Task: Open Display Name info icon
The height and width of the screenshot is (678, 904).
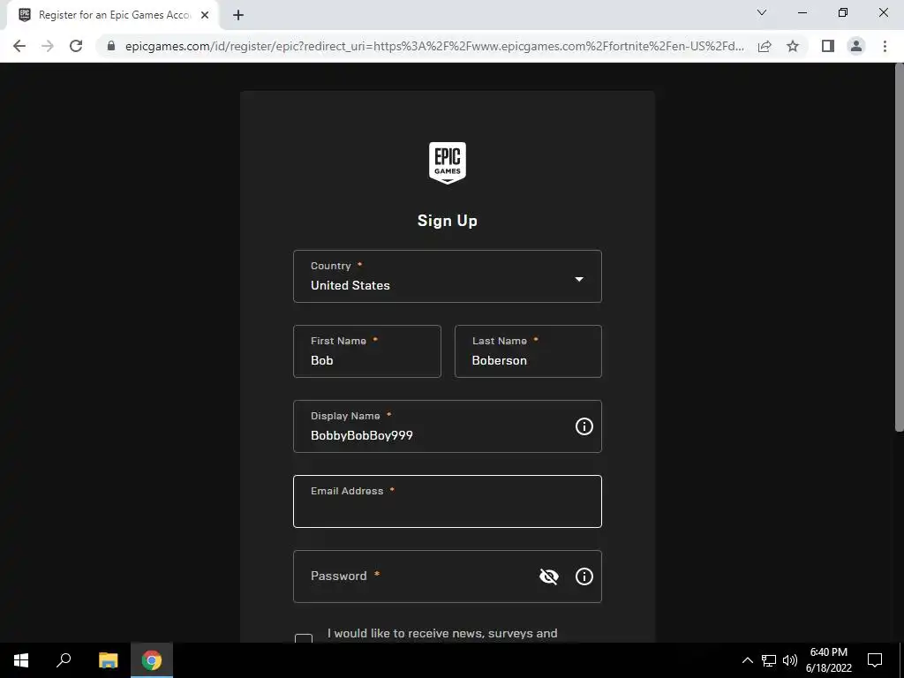Action: [584, 426]
